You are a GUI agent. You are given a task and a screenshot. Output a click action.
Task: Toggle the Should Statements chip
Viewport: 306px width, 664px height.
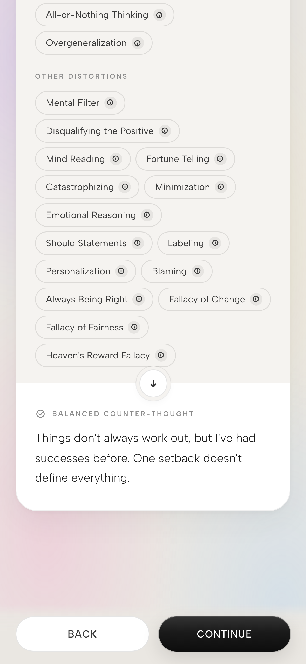pos(86,243)
